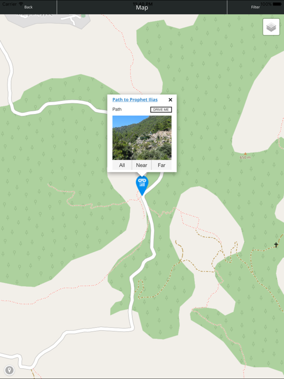Tap the blue column landmark pin
This screenshot has height=379, width=284.
tap(142, 186)
